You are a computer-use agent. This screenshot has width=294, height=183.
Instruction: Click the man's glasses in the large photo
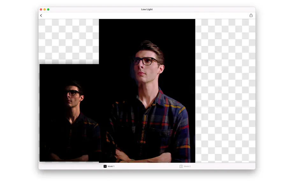click(145, 61)
